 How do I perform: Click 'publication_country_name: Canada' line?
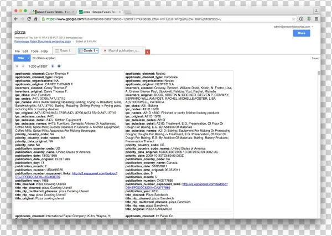[x=152, y=163]
